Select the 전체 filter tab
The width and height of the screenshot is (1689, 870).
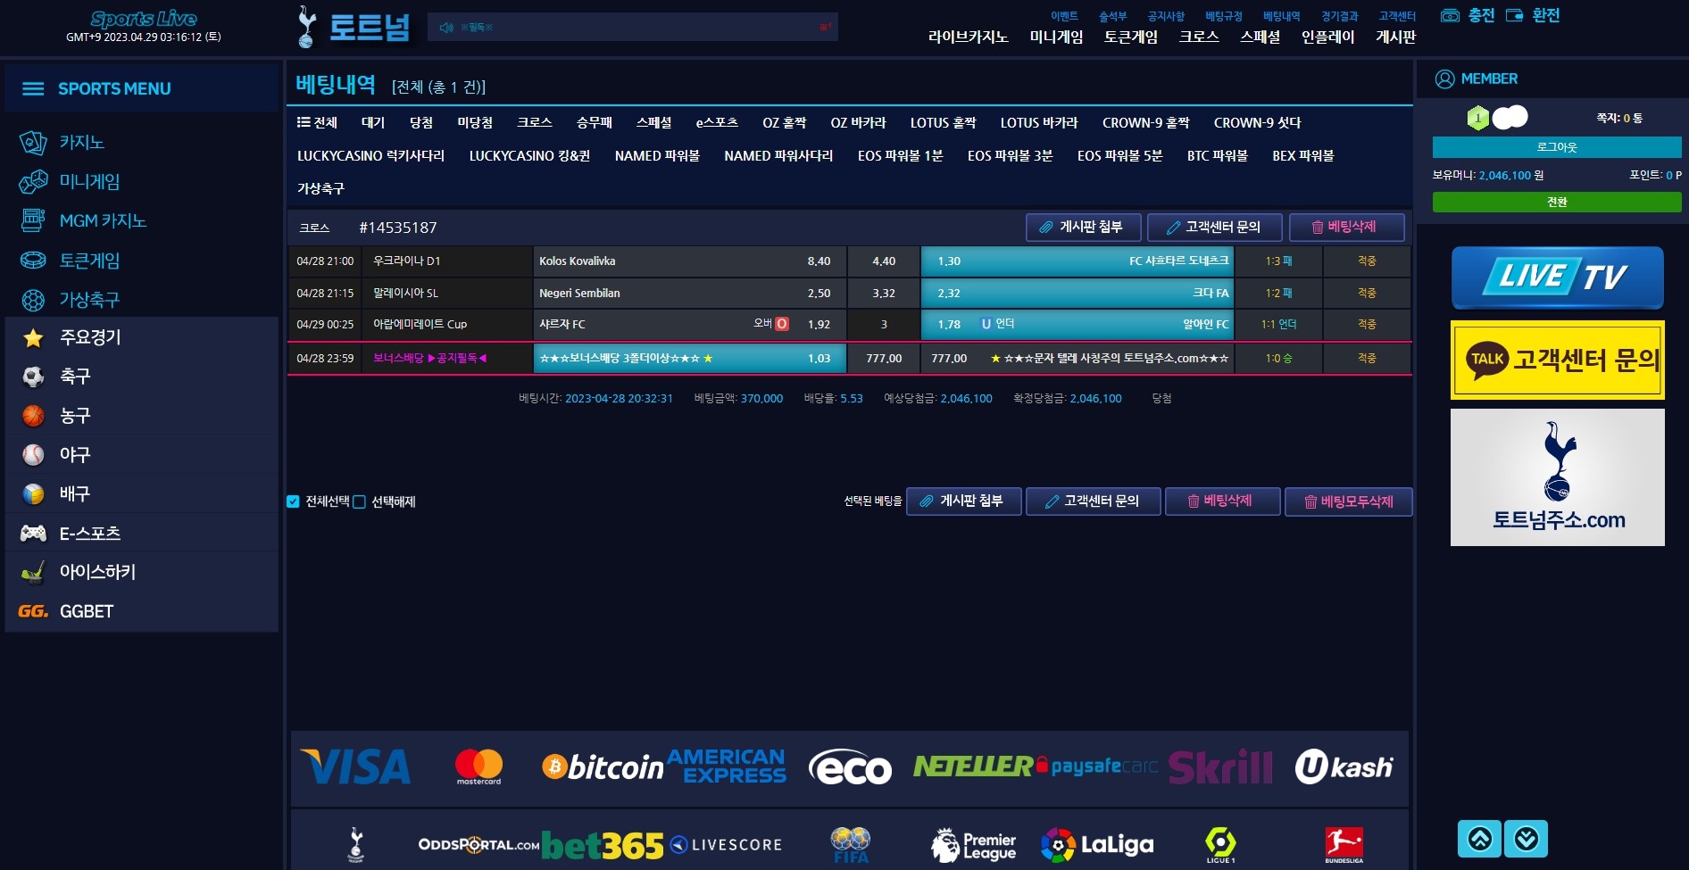[317, 122]
